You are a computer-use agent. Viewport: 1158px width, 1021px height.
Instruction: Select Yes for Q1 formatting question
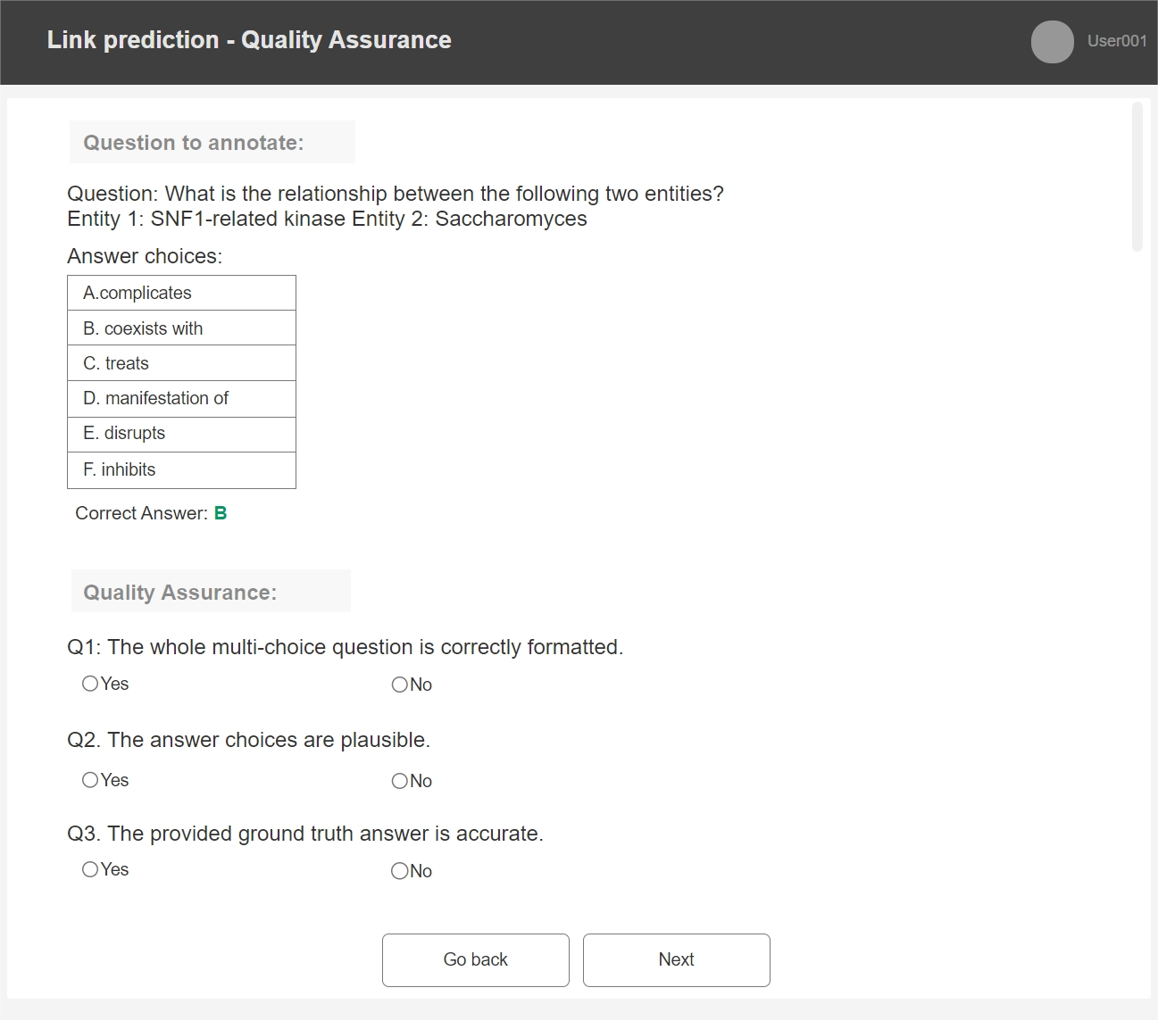pyautogui.click(x=90, y=684)
